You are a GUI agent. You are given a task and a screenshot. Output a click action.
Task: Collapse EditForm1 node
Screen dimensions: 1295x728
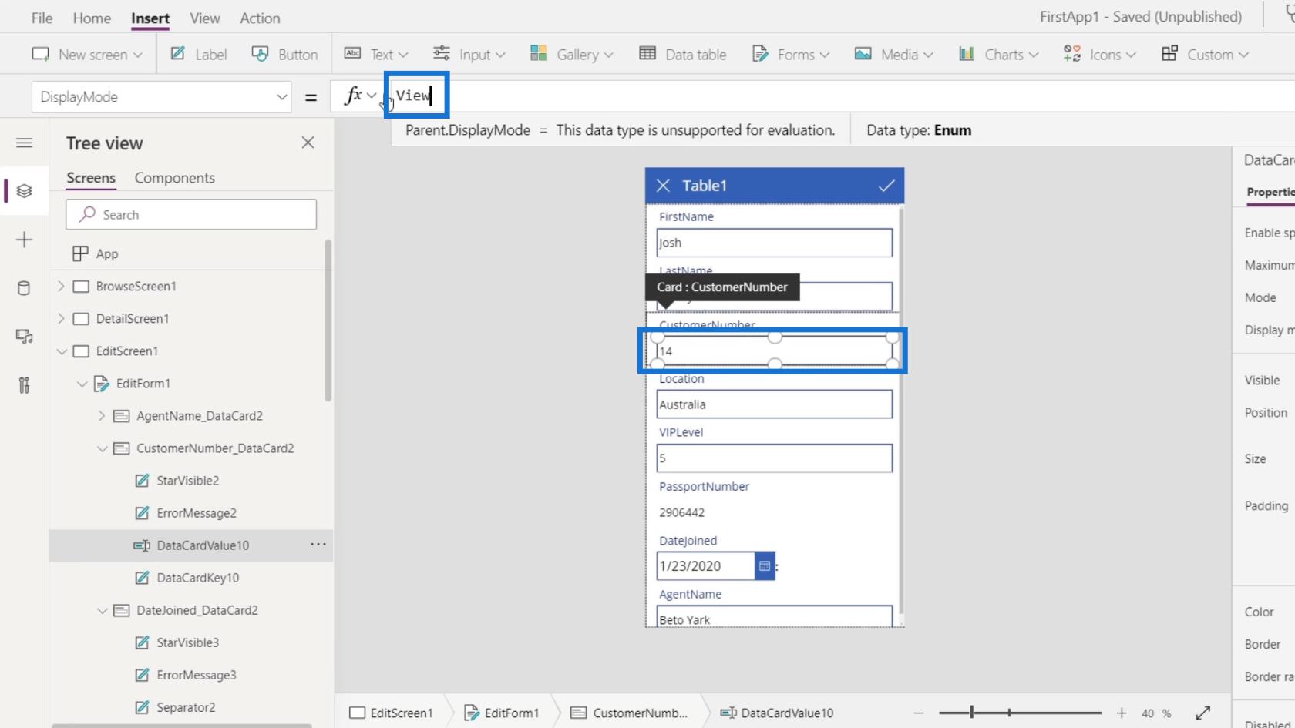82,384
